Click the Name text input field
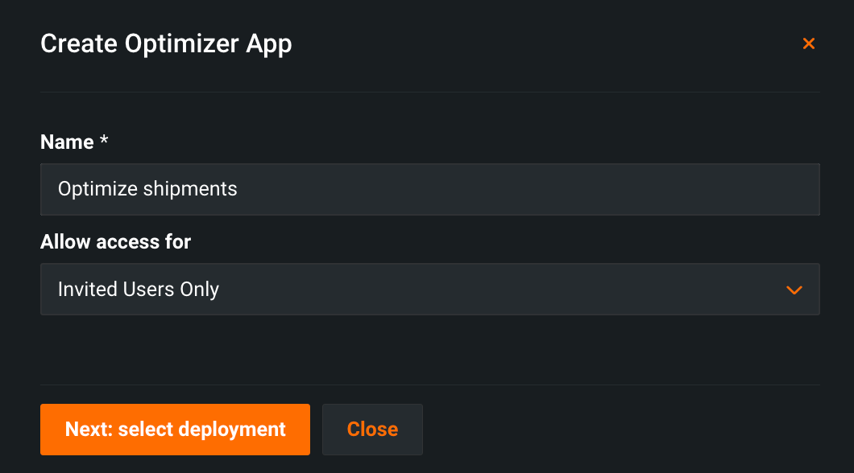The width and height of the screenshot is (854, 473). click(x=429, y=189)
